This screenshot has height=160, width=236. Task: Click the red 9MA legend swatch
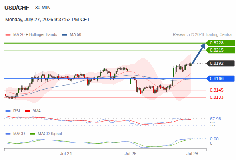[x=27, y=111]
